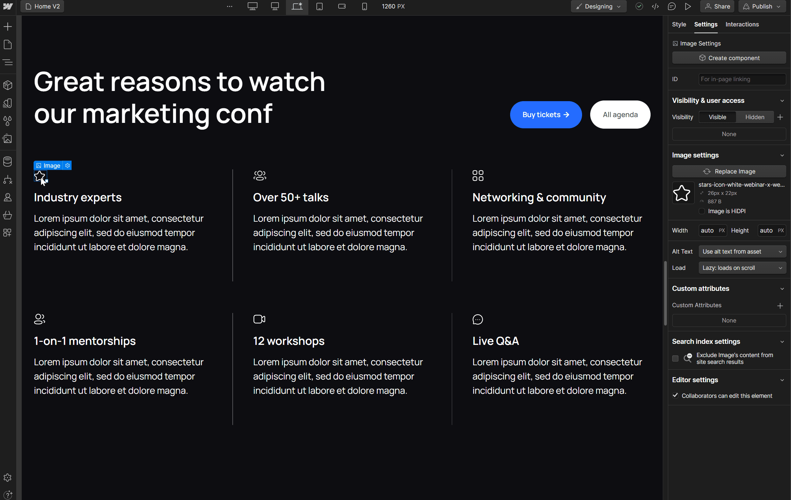Screen dimensions: 791x500
Task: Select the base desktop breakpoint with star
Action: pyautogui.click(x=297, y=6)
